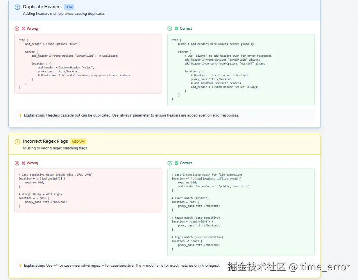This screenshot has height=280, width=358.
Task: Click subtitle 'Missing or wrong regex matching flags'
Action: point(55,148)
